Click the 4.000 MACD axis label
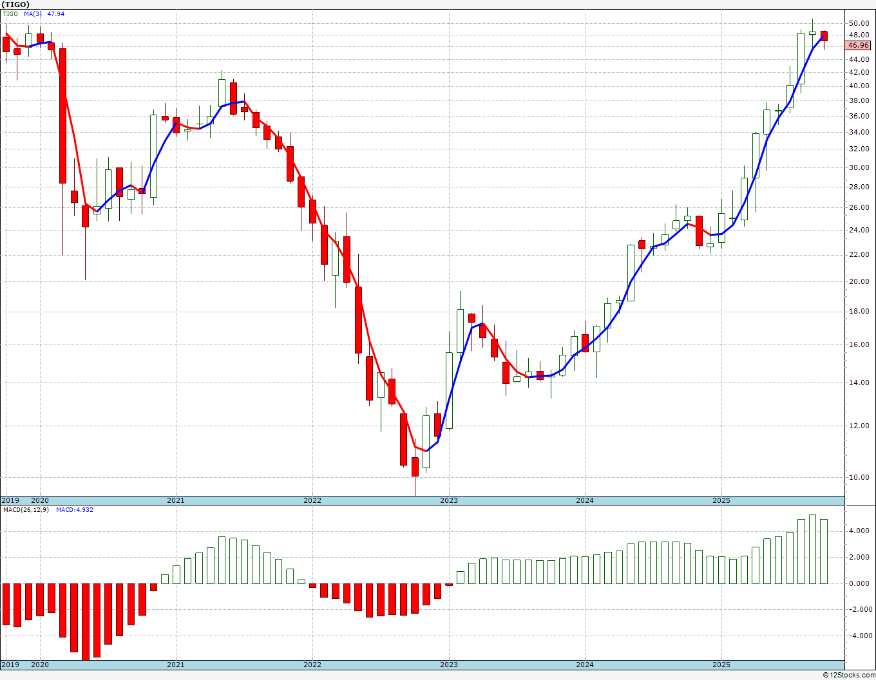 pyautogui.click(x=859, y=531)
